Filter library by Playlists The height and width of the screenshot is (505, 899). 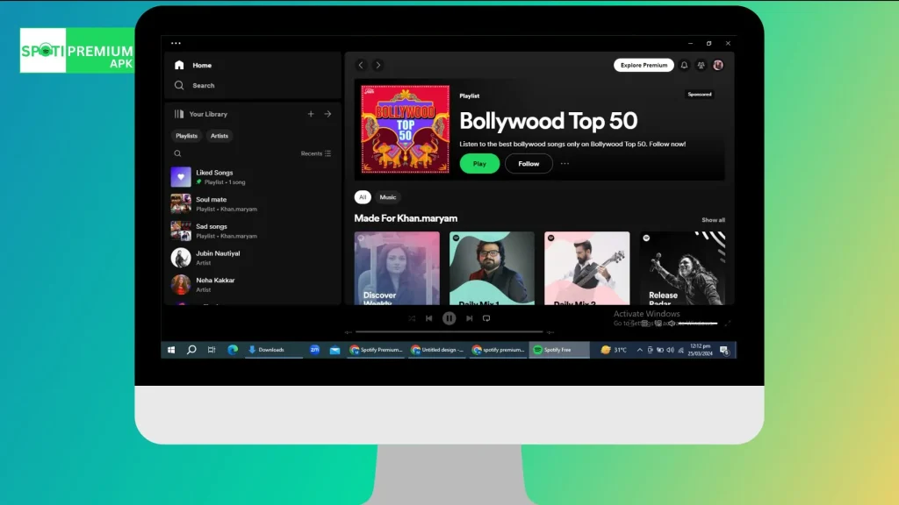pos(186,136)
